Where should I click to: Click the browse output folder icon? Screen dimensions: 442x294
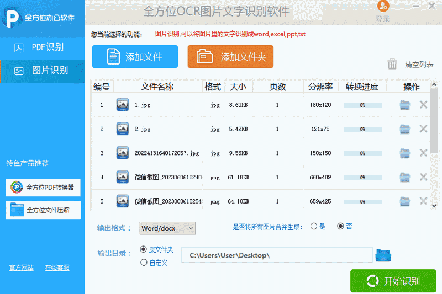coord(383,255)
